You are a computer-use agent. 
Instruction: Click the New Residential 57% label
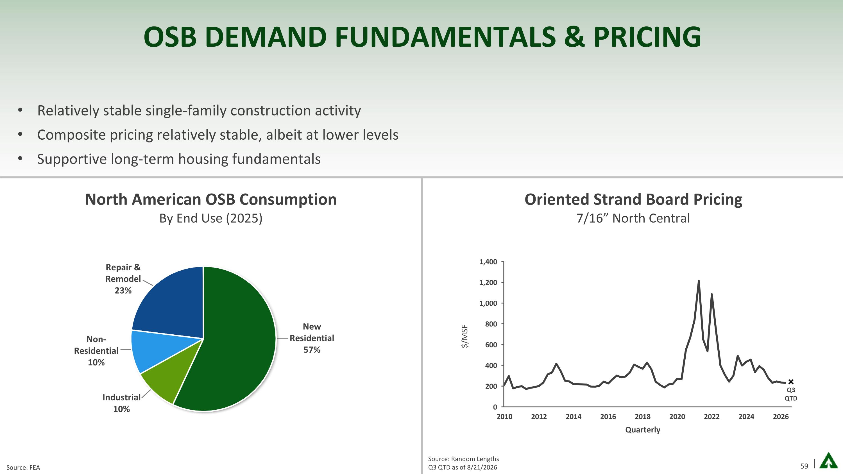312,338
